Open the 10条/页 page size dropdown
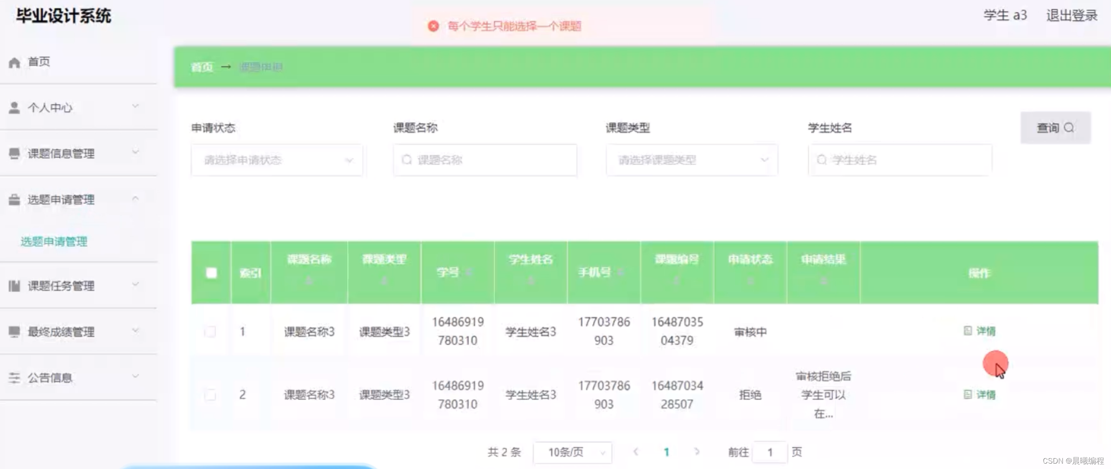 click(572, 452)
